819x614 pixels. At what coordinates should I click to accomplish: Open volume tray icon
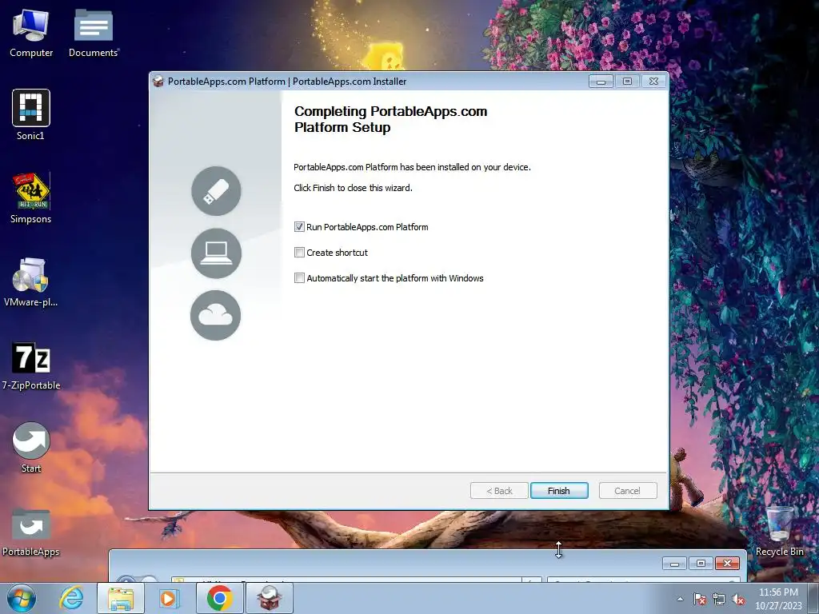click(738, 599)
